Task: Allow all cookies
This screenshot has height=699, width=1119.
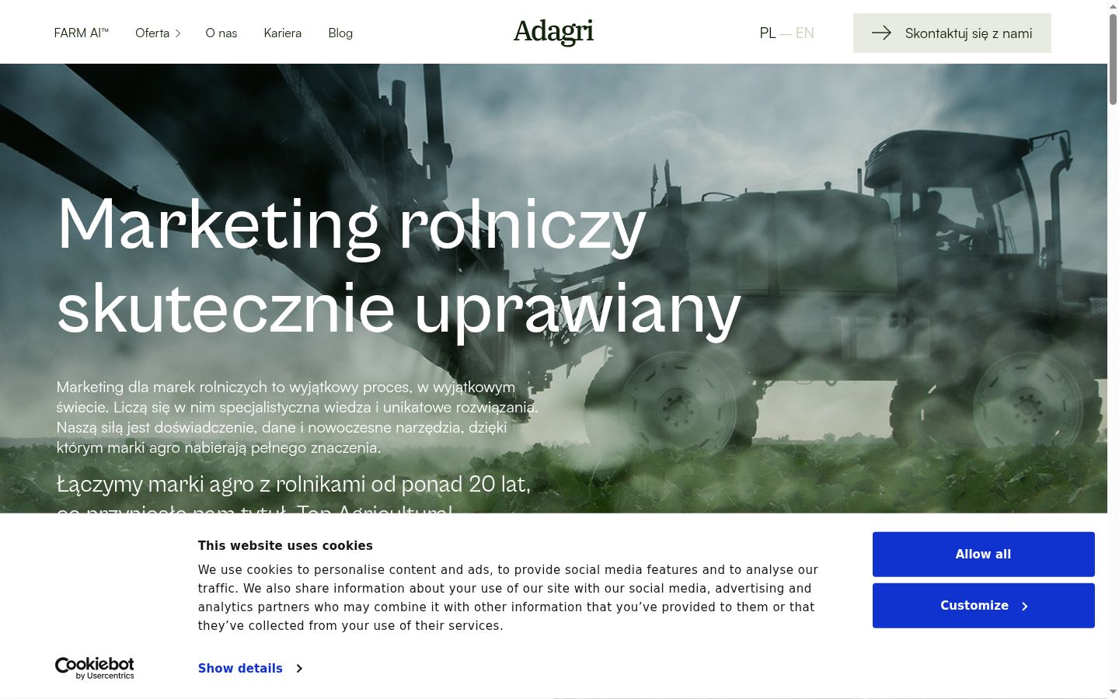Action: pyautogui.click(x=984, y=554)
